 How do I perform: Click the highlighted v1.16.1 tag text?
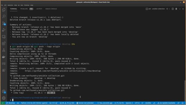pos(51,93)
